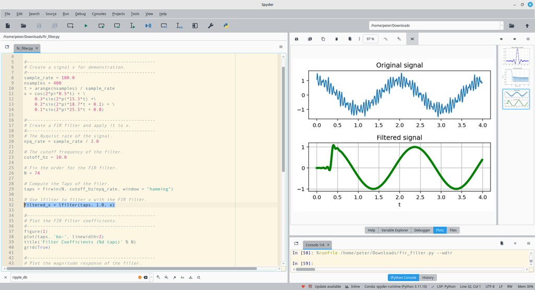Click the History tab button
This screenshot has width=535, height=290.
pyautogui.click(x=428, y=277)
